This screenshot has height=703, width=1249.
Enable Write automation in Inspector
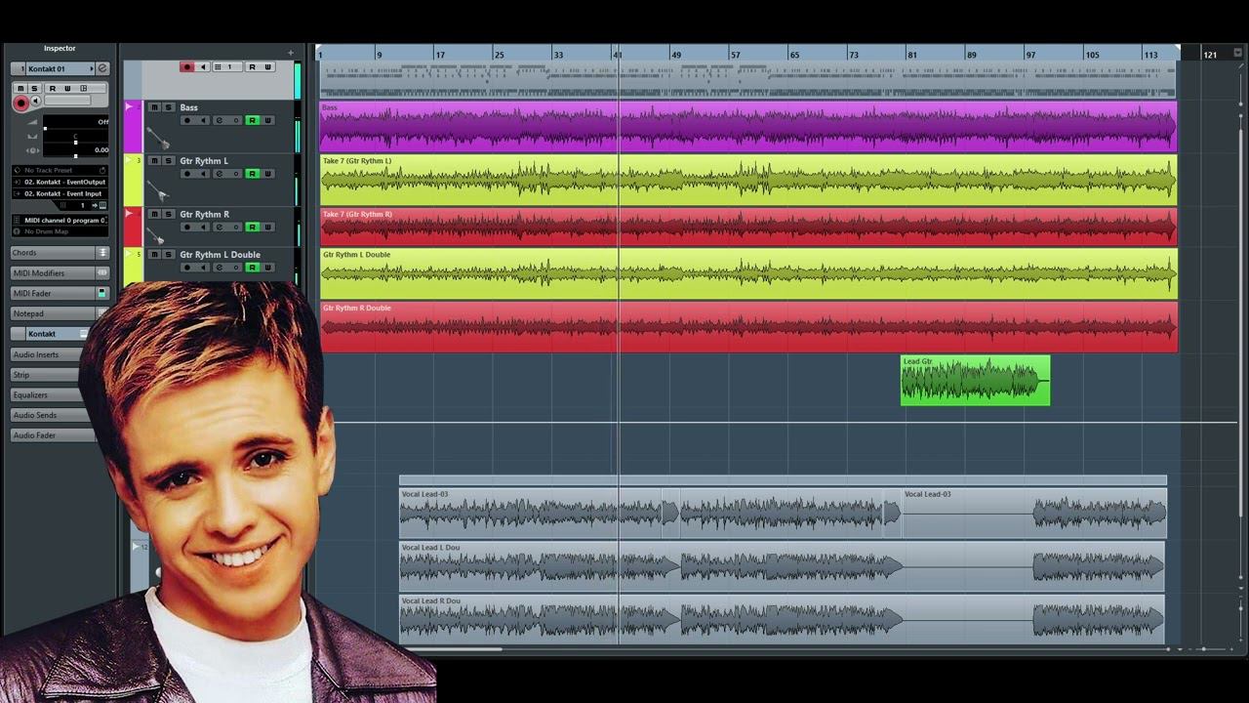[x=67, y=89]
